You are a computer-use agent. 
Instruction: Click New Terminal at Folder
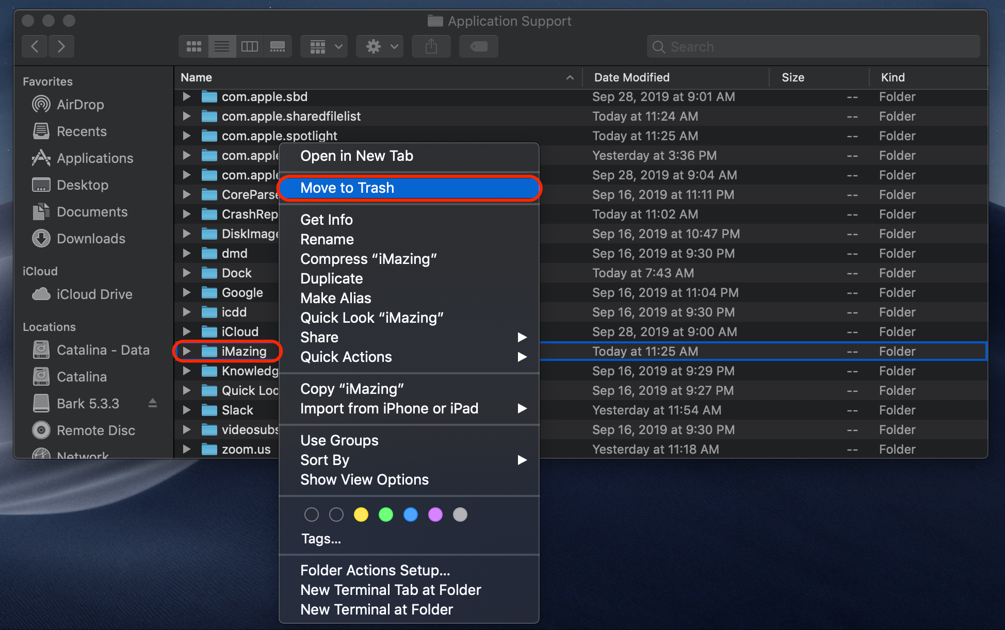[x=377, y=609]
